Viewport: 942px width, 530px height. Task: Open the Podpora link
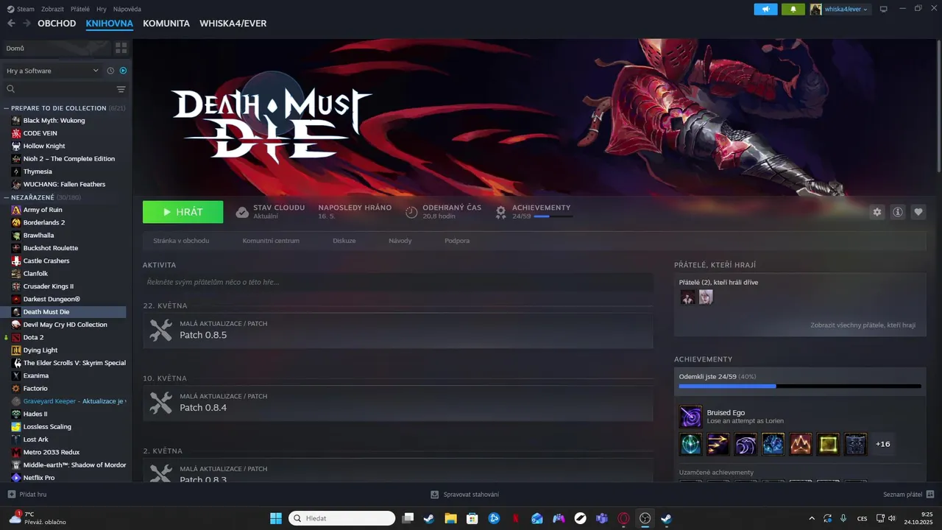pyautogui.click(x=457, y=241)
